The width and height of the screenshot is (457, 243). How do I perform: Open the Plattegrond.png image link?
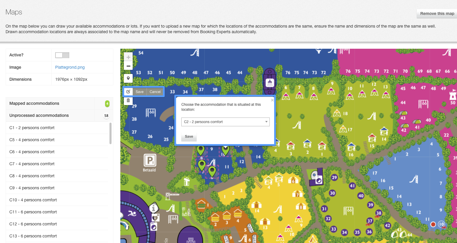click(x=70, y=67)
